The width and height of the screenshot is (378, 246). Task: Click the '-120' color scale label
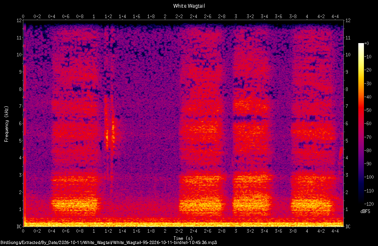(369, 204)
